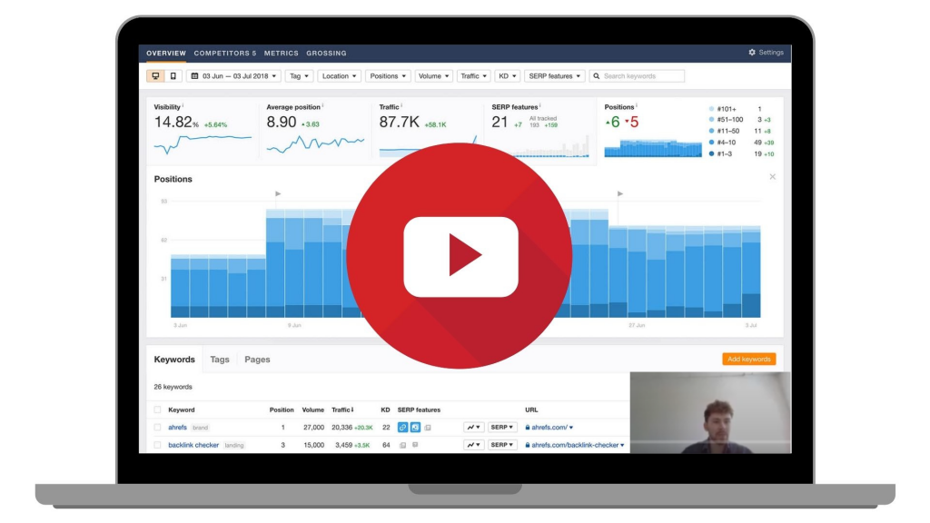
Task: Tick the checkbox for the ahrefs keyword row
Action: [157, 427]
